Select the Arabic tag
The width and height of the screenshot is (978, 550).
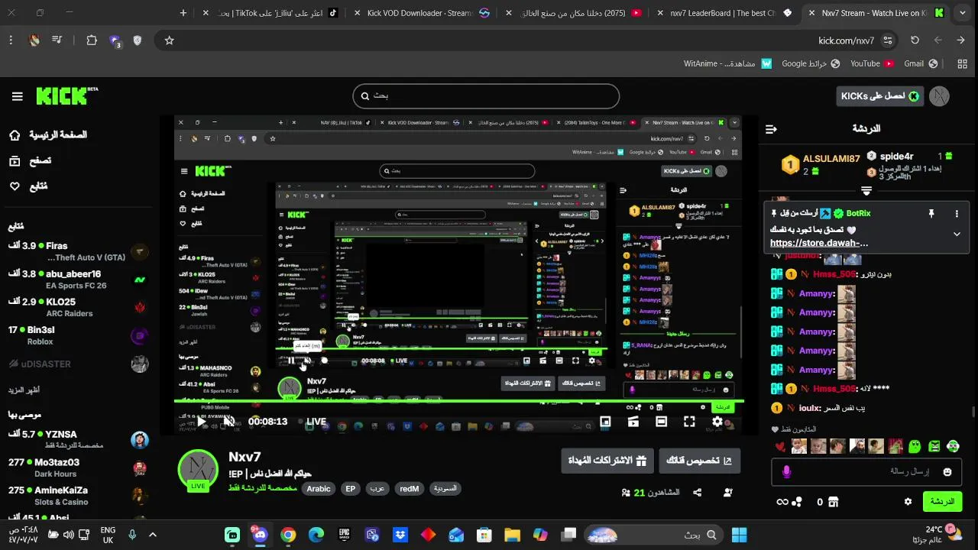click(319, 489)
